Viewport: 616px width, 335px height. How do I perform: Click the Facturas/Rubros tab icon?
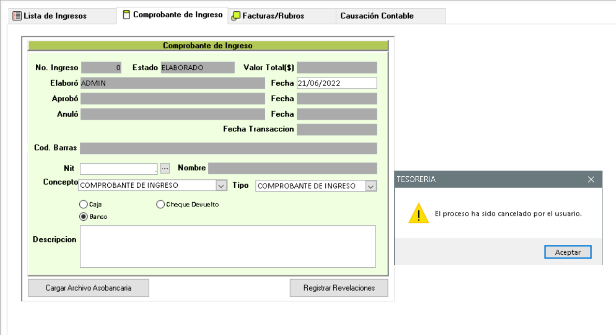pyautogui.click(x=236, y=16)
